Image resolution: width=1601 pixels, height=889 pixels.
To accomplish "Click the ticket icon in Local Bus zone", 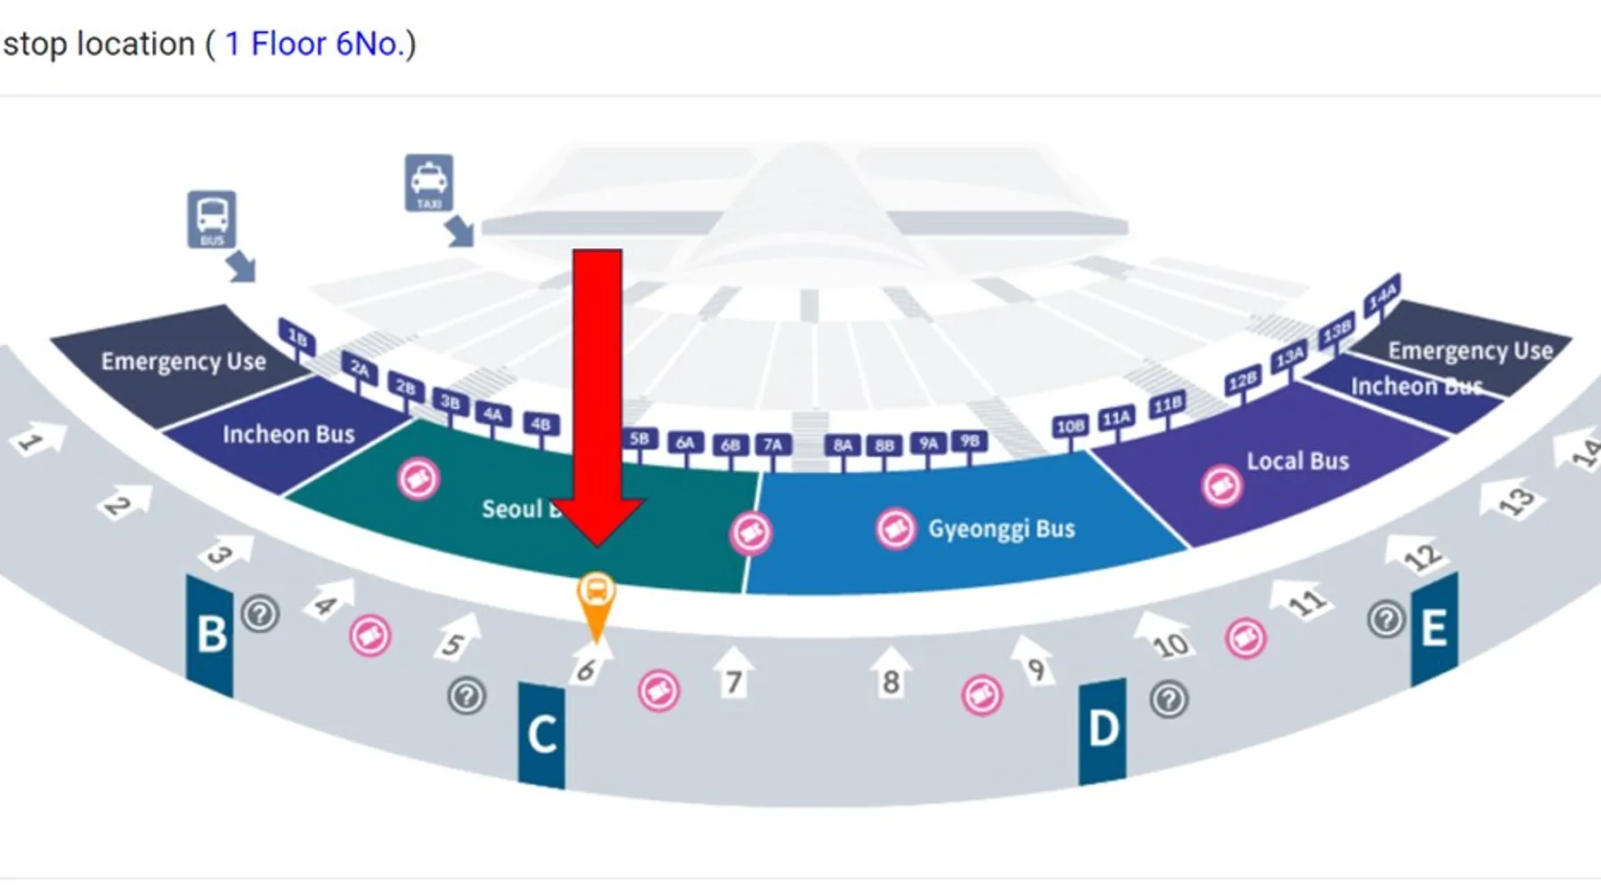I will pyautogui.click(x=1222, y=486).
